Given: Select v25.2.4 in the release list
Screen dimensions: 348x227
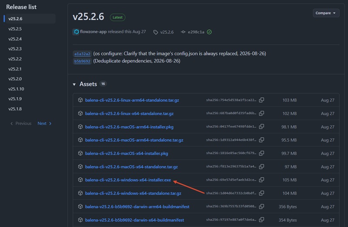Looking at the screenshot, I should coord(15,39).
